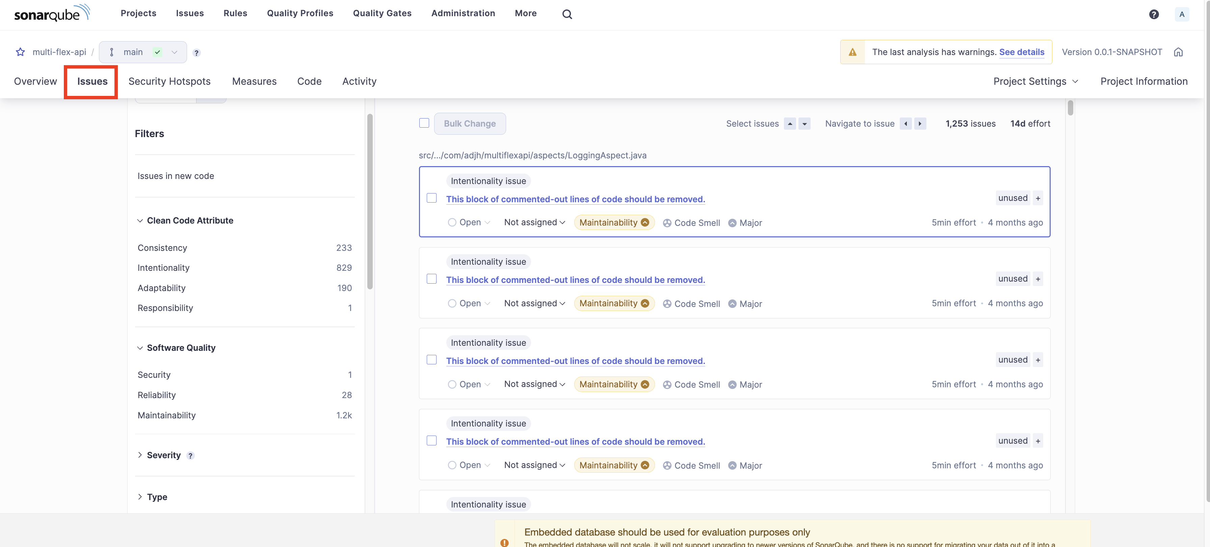Viewport: 1210px width, 547px height.
Task: Click the SonarQube logo
Action: pyautogui.click(x=52, y=13)
